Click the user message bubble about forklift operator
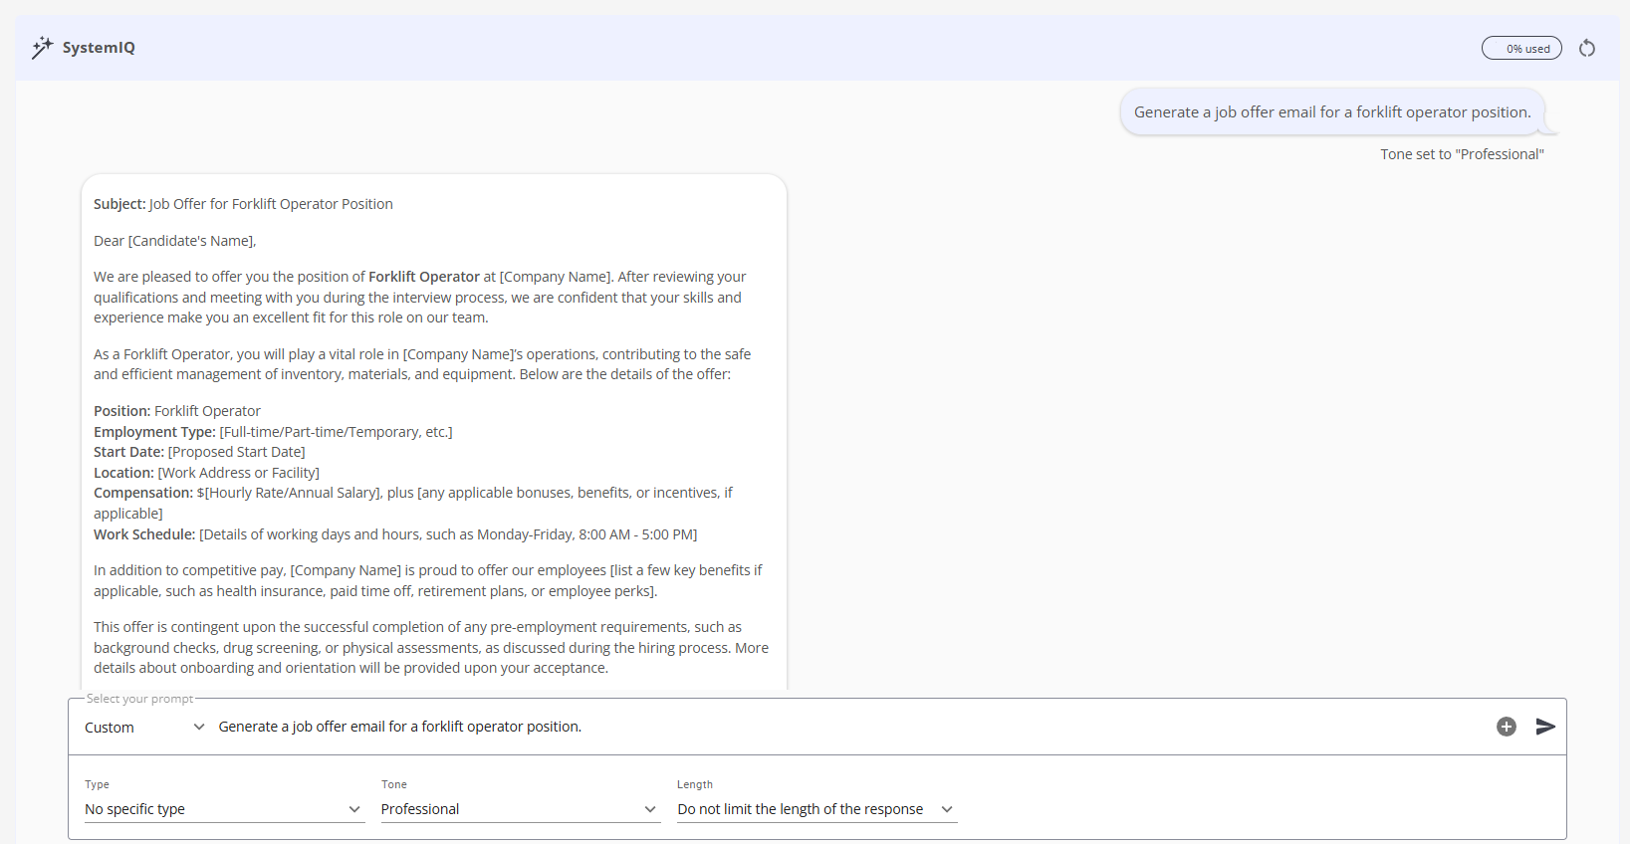The image size is (1630, 844). coord(1332,112)
